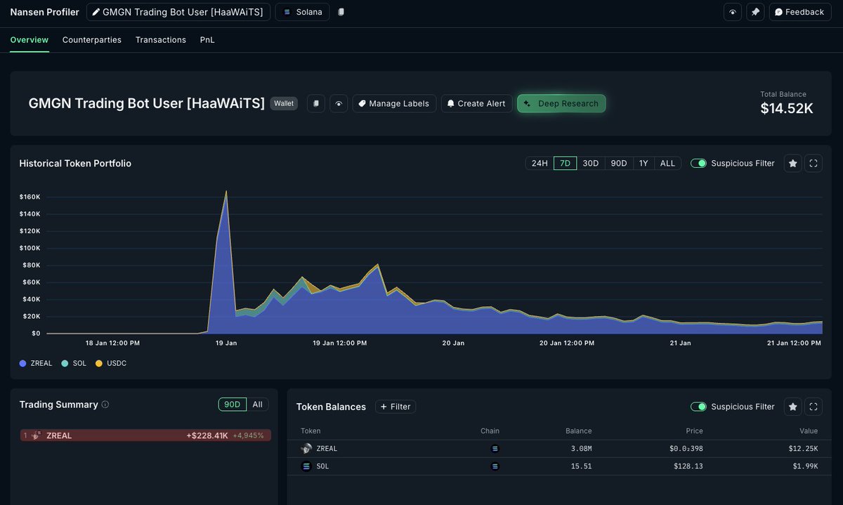This screenshot has height=505, width=843.
Task: Toggle ZREAL series in chart legend
Action: click(x=36, y=363)
